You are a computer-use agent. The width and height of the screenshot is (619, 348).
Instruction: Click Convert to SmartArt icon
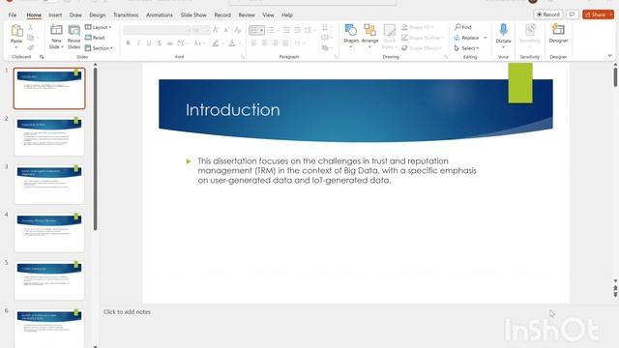(x=326, y=47)
